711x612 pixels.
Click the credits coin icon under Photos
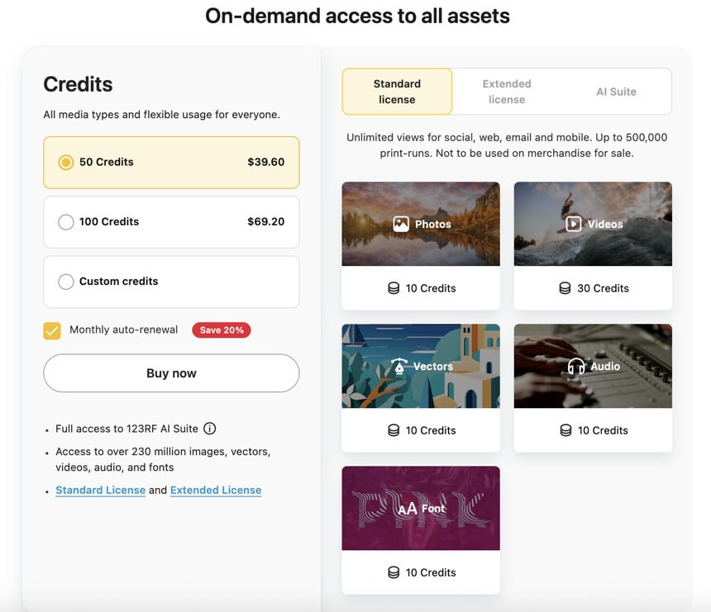(394, 288)
